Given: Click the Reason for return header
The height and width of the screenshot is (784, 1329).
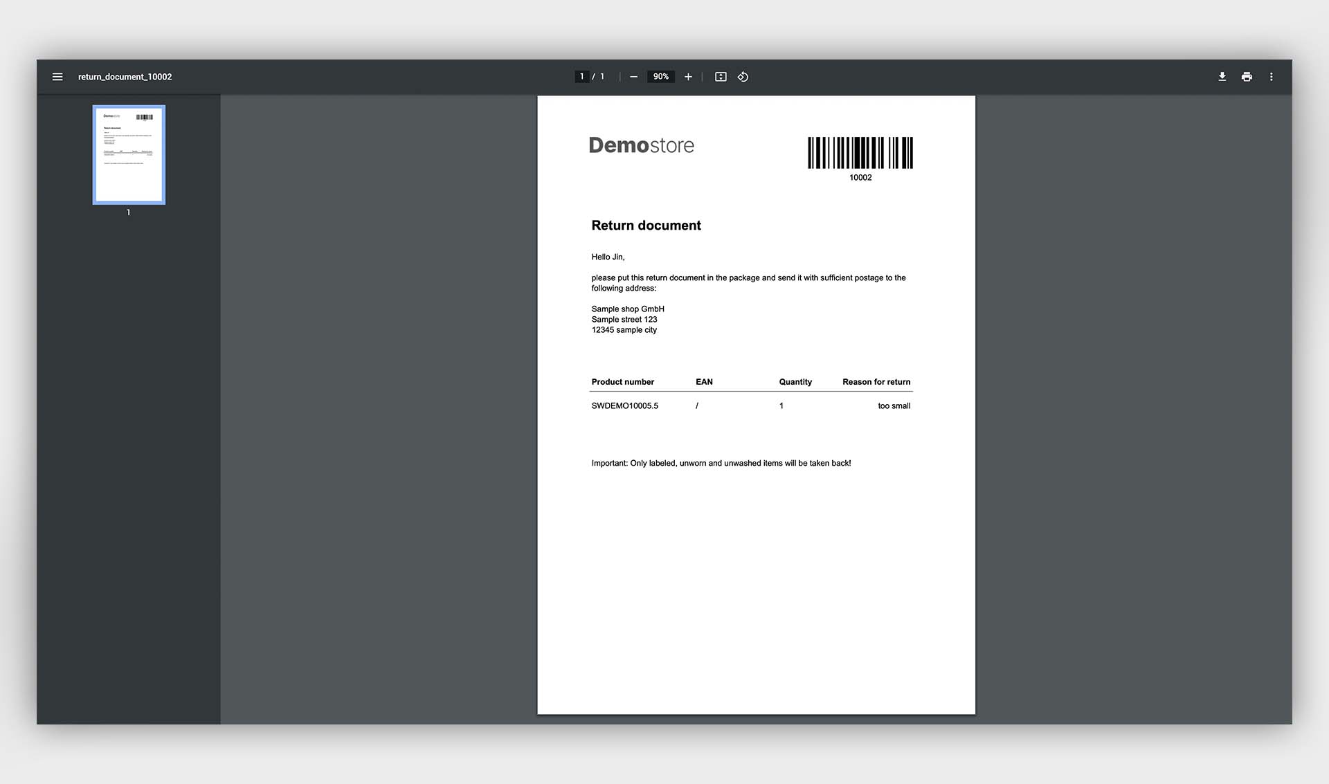Looking at the screenshot, I should click(876, 382).
